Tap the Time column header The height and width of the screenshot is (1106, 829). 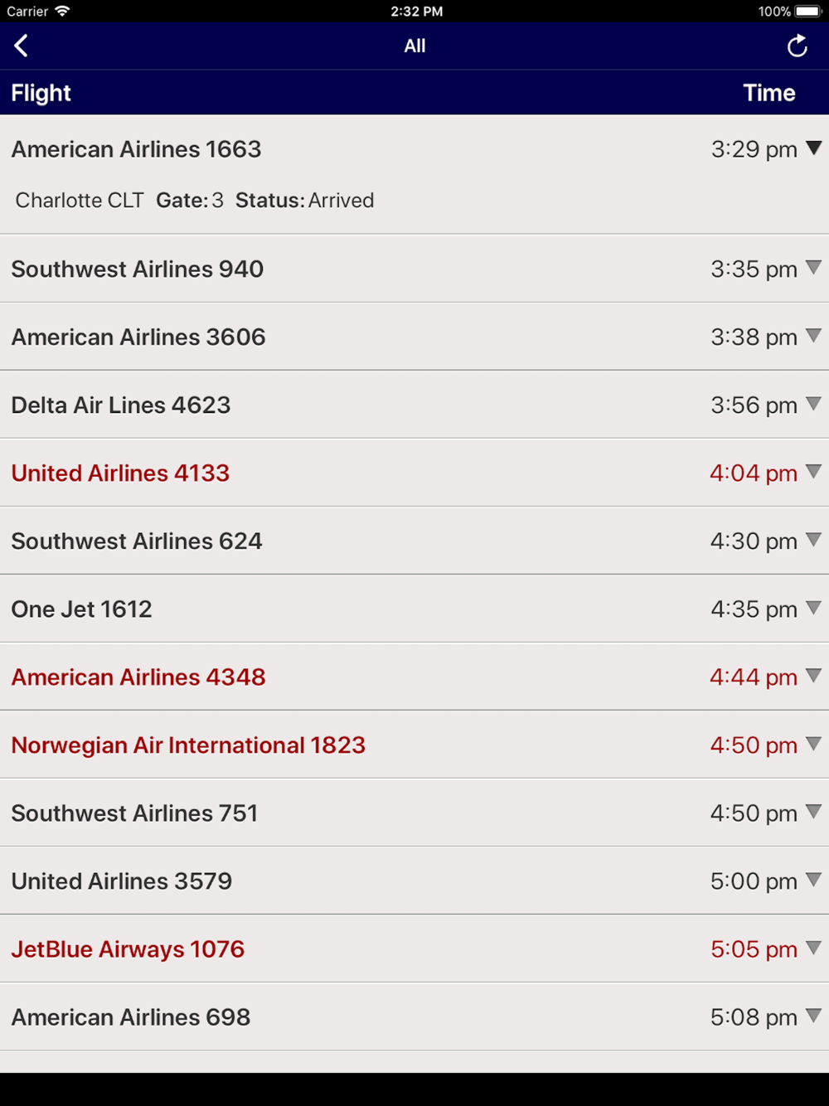pyautogui.click(x=768, y=93)
